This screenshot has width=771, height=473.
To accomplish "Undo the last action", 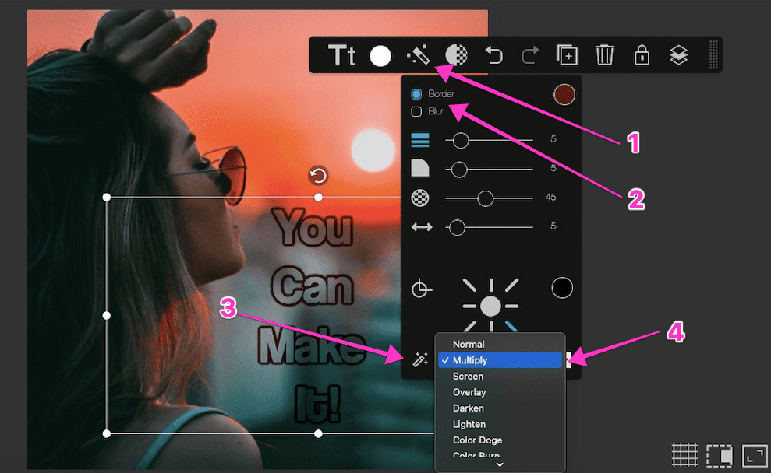I will click(x=493, y=55).
